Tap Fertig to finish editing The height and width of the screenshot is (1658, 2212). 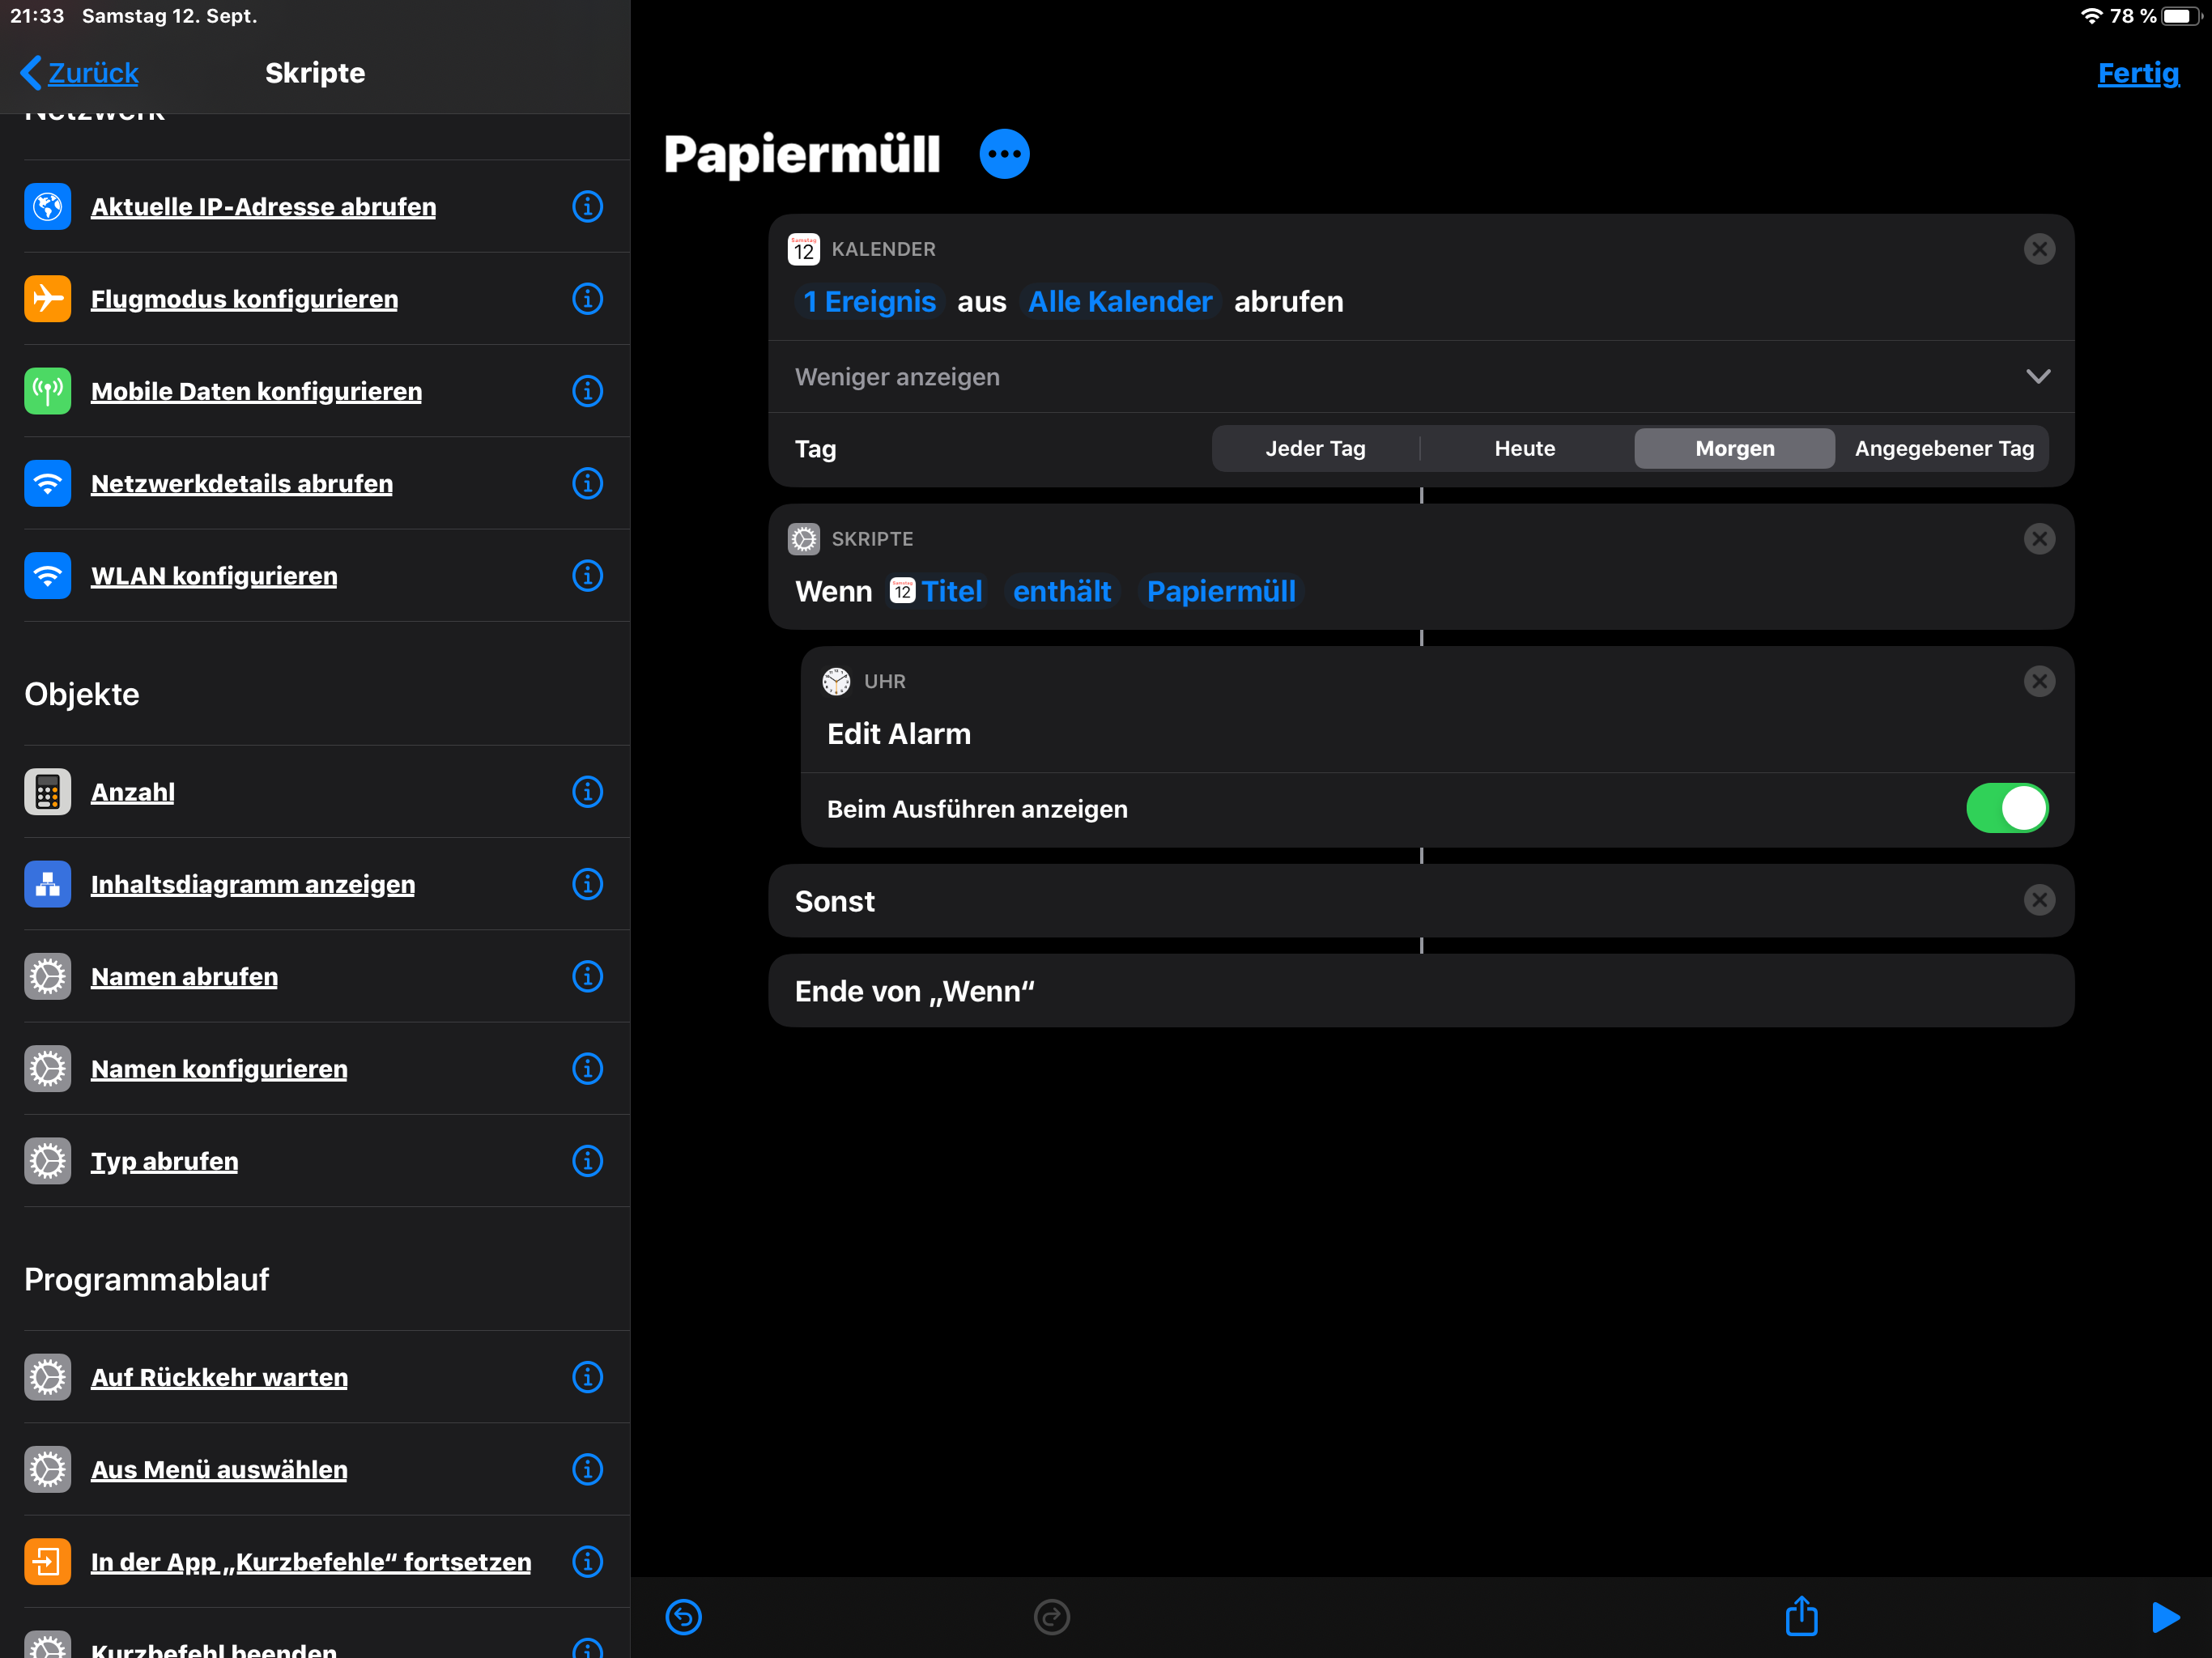[2137, 73]
